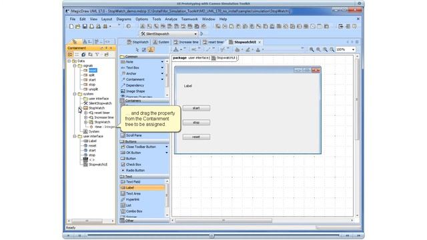Open the Teamwork menu
The height and width of the screenshot is (240, 427).
(x=189, y=19)
